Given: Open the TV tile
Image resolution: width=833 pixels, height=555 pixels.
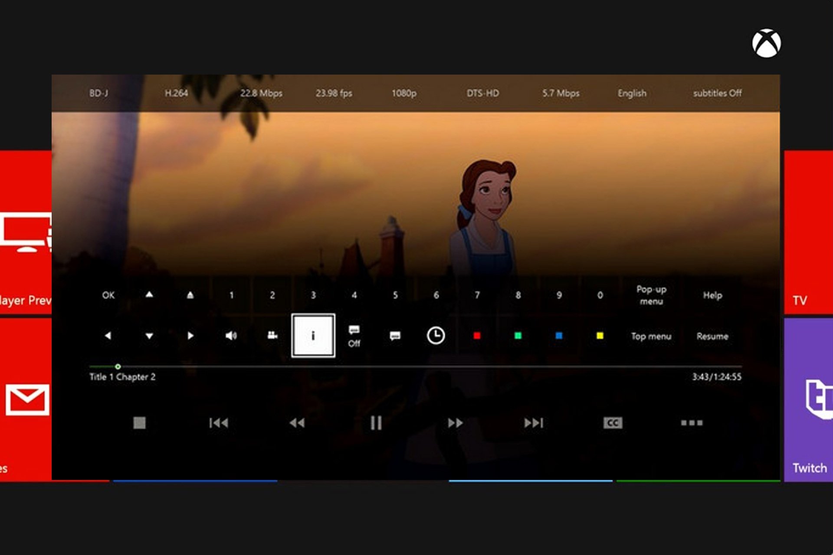Looking at the screenshot, I should pyautogui.click(x=808, y=232).
